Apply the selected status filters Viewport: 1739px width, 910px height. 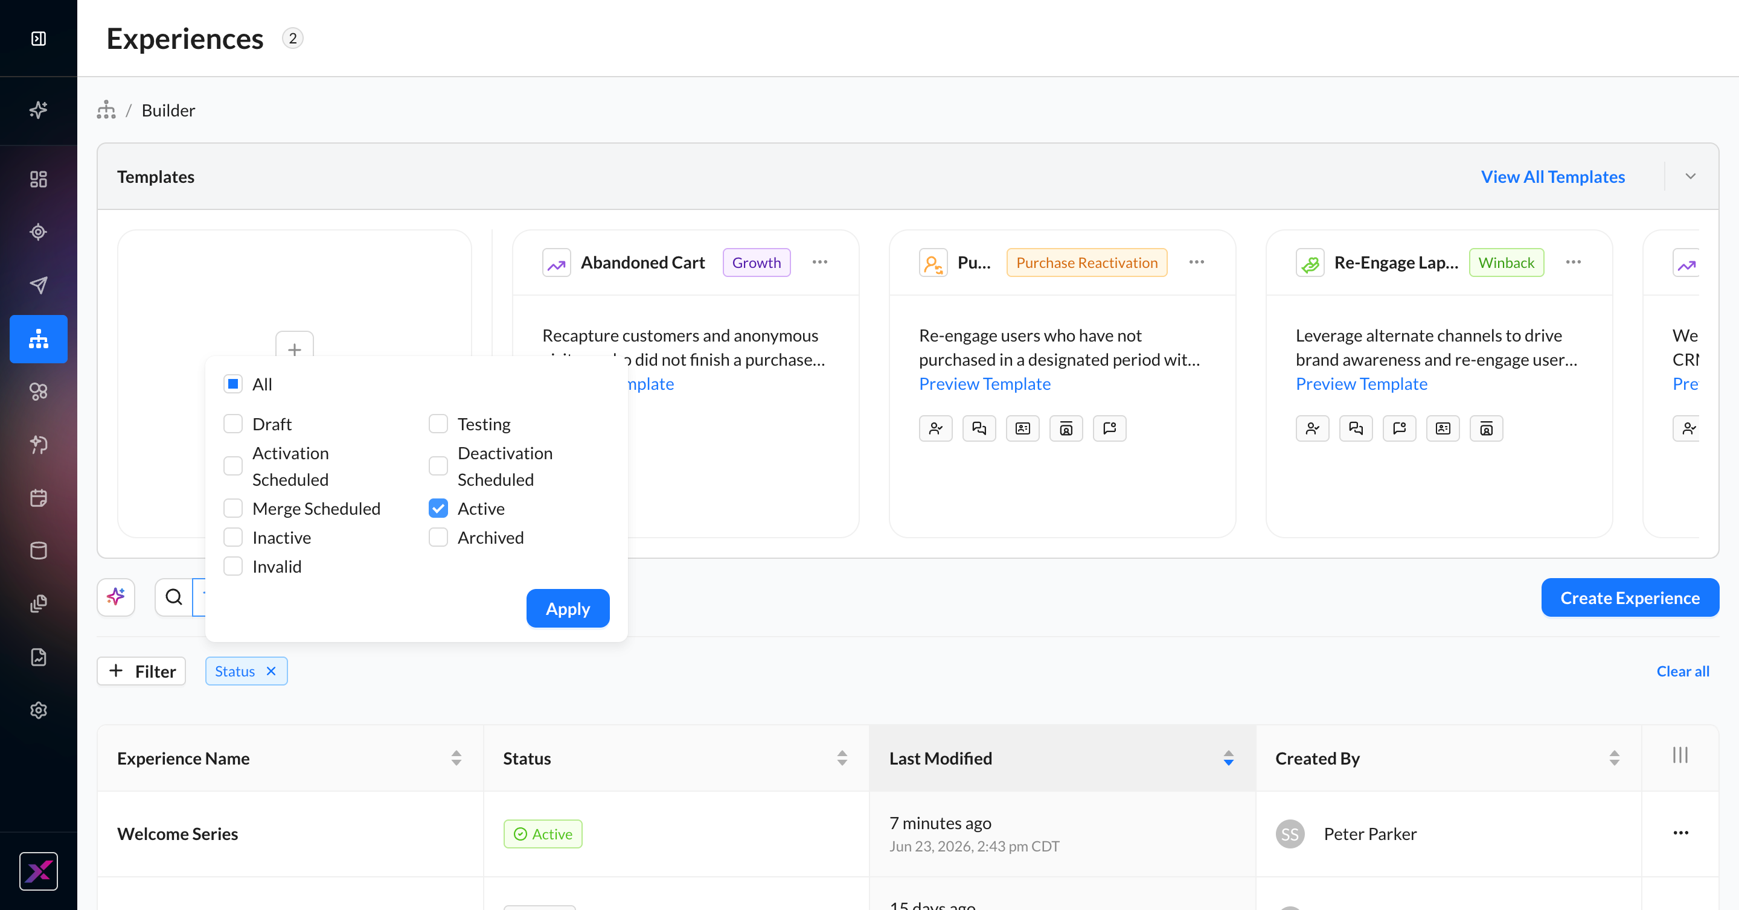[x=568, y=608]
